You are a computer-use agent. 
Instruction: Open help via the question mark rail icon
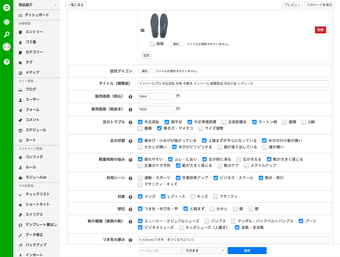tap(7, 62)
